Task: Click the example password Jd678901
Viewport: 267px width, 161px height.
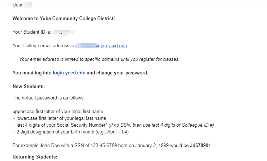Action: (x=200, y=146)
